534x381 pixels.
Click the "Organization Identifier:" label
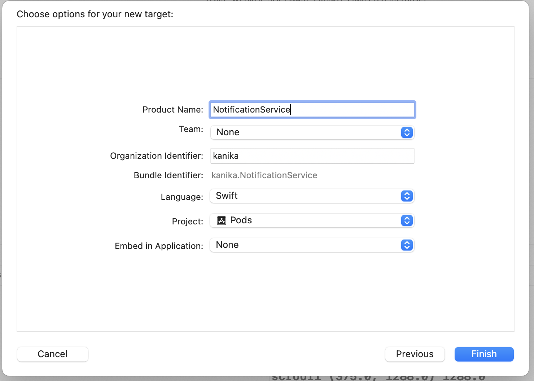[x=157, y=156]
